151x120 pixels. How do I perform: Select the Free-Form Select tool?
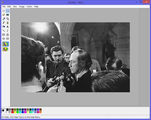point(4,11)
